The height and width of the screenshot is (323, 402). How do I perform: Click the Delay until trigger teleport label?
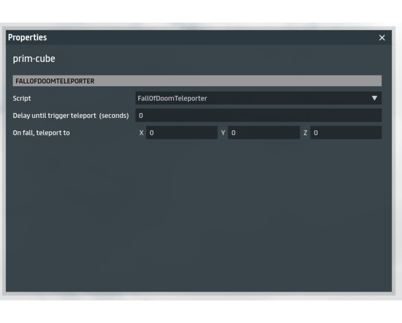pyautogui.click(x=71, y=116)
